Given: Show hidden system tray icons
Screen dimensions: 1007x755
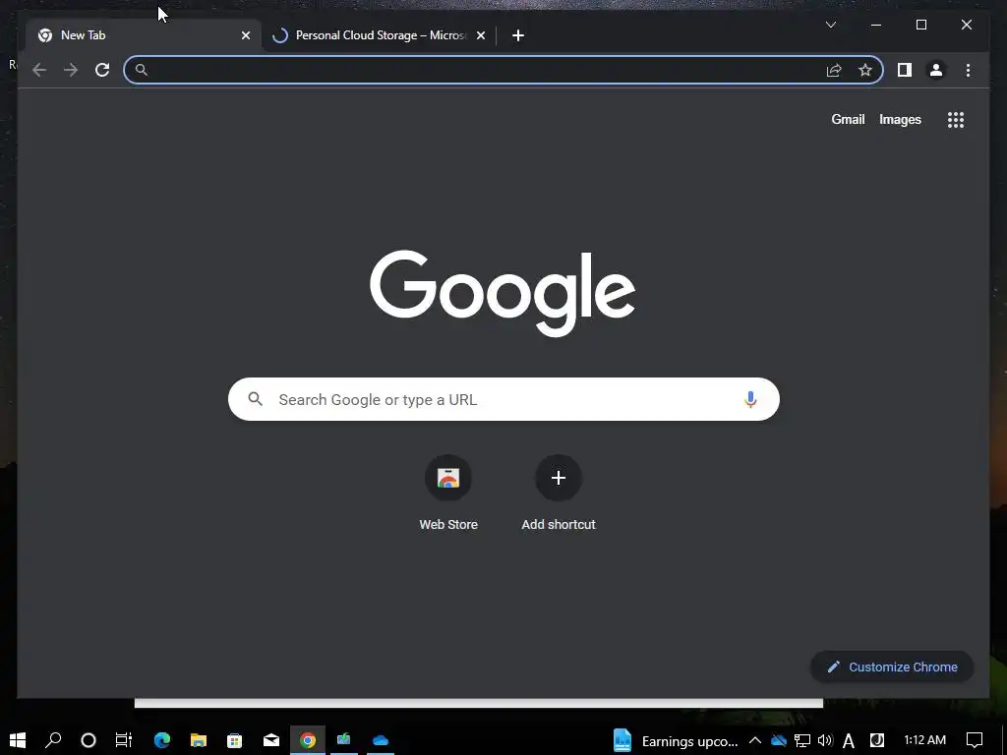Looking at the screenshot, I should tap(755, 740).
